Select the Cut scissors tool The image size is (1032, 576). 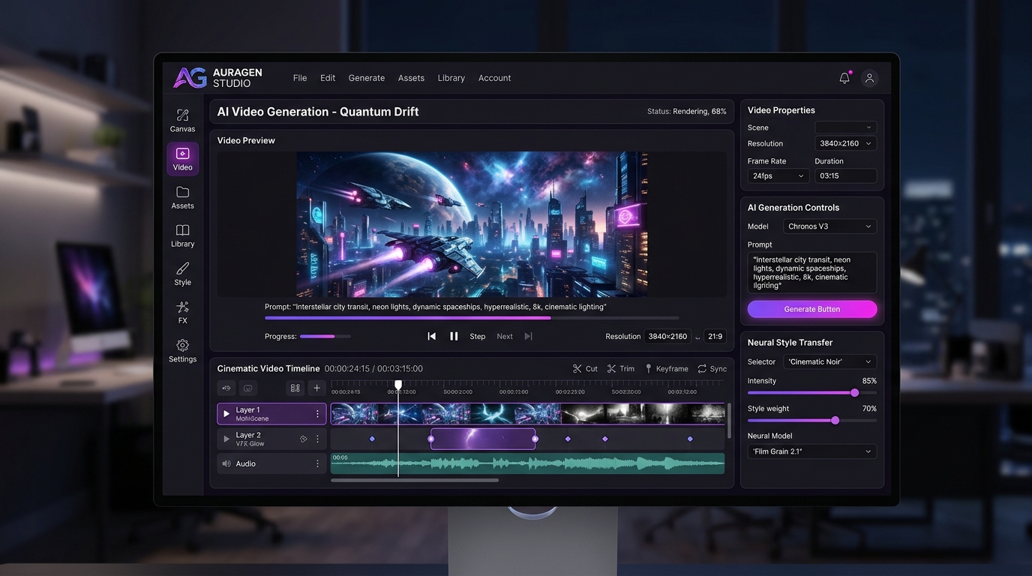[585, 369]
